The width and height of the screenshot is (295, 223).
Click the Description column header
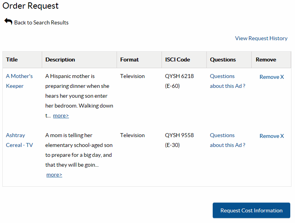(x=60, y=59)
